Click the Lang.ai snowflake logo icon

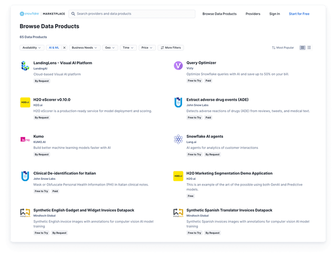(x=178, y=139)
